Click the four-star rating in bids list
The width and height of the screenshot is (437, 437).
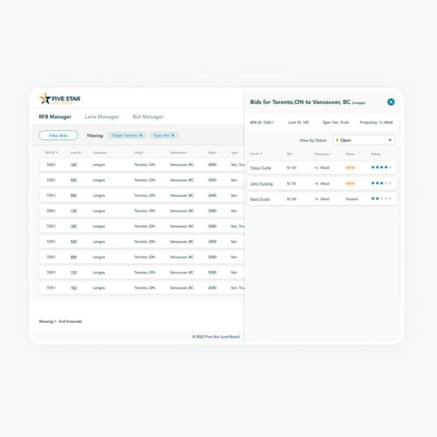click(x=381, y=167)
